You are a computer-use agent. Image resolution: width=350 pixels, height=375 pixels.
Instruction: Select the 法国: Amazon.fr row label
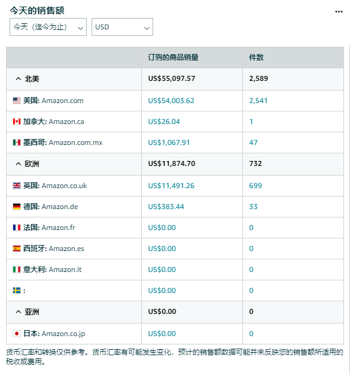pyautogui.click(x=49, y=228)
